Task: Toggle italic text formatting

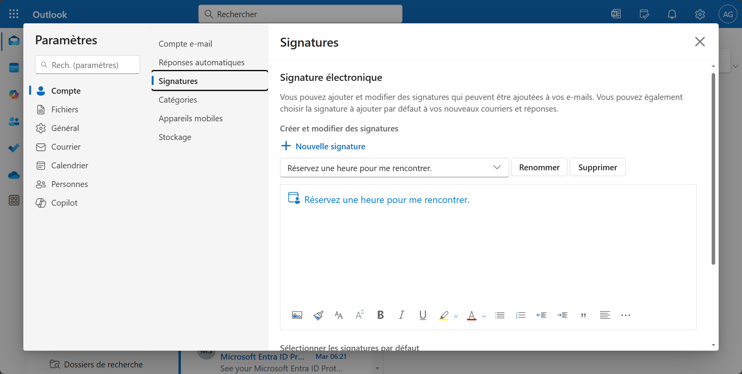Action: [401, 315]
